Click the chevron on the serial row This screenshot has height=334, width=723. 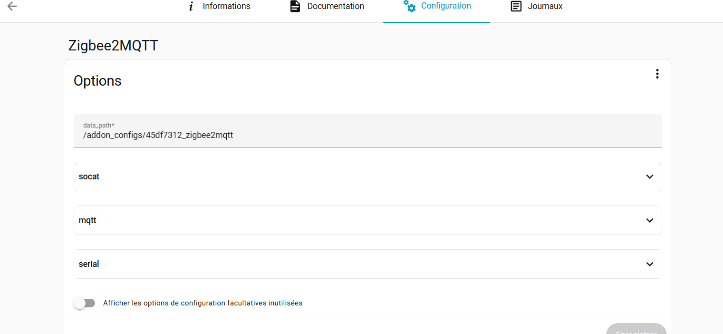tap(650, 264)
